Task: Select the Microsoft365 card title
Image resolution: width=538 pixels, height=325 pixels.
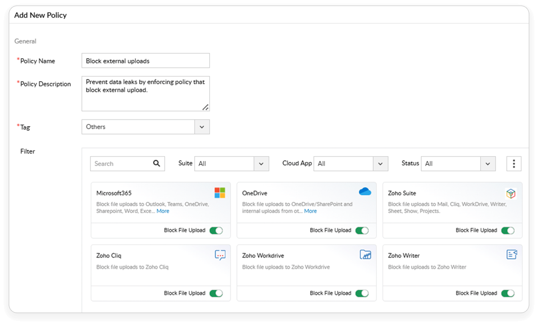Action: pos(114,193)
